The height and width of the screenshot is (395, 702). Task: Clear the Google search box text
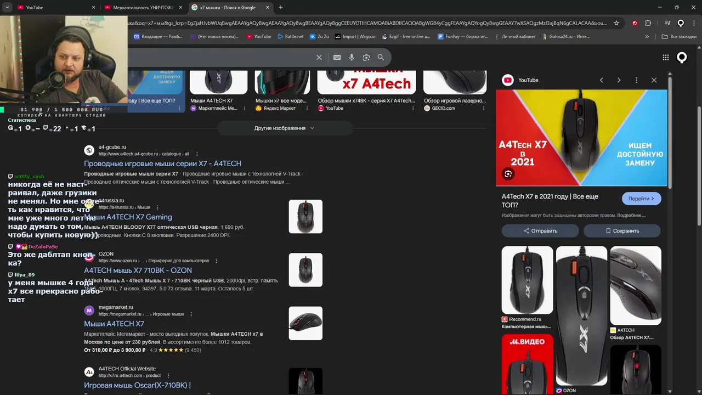319,57
